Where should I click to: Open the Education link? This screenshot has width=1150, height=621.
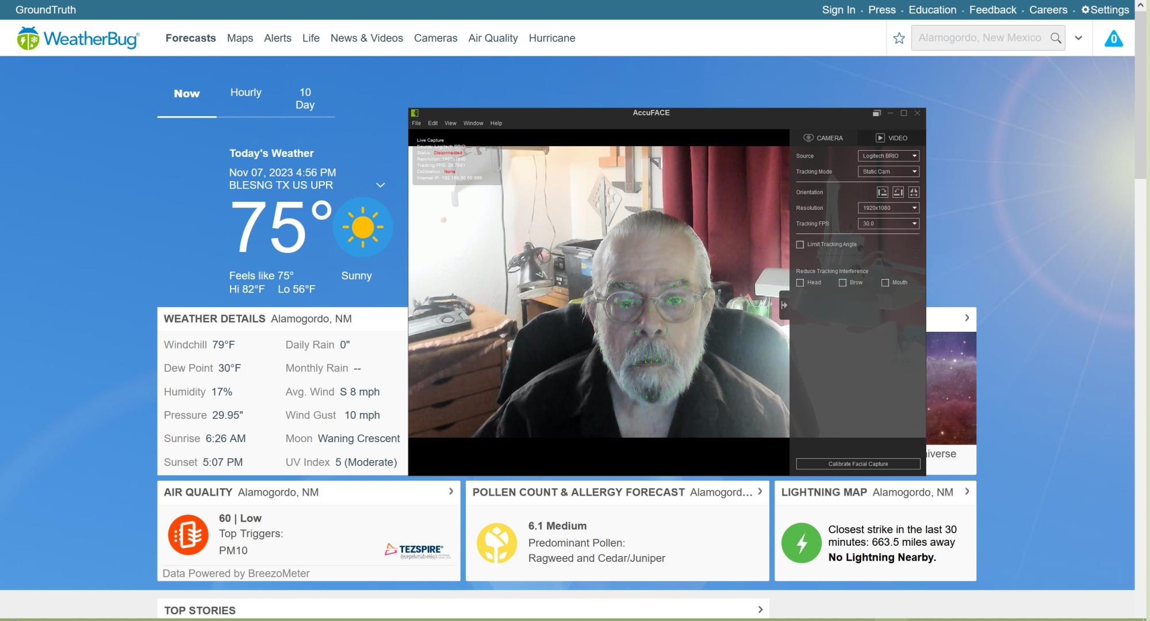(x=933, y=10)
